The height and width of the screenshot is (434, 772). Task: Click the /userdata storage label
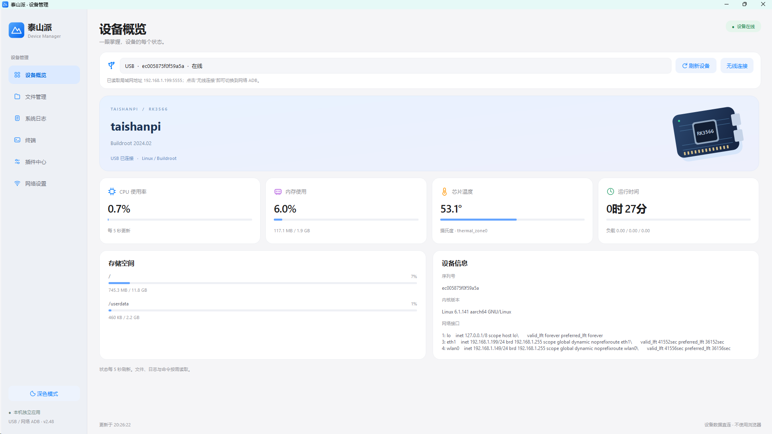click(x=119, y=304)
